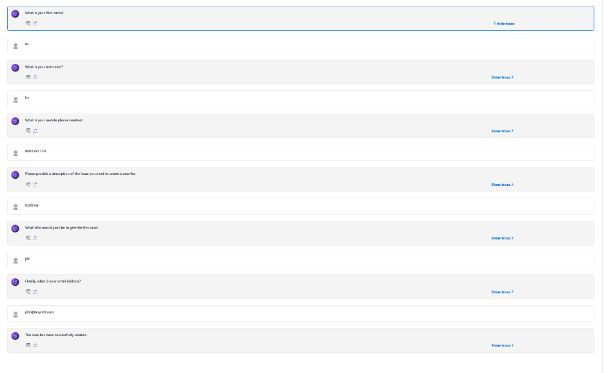This screenshot has height=373, width=604.
Task: Click the user reply text "su"
Action: pyautogui.click(x=26, y=44)
